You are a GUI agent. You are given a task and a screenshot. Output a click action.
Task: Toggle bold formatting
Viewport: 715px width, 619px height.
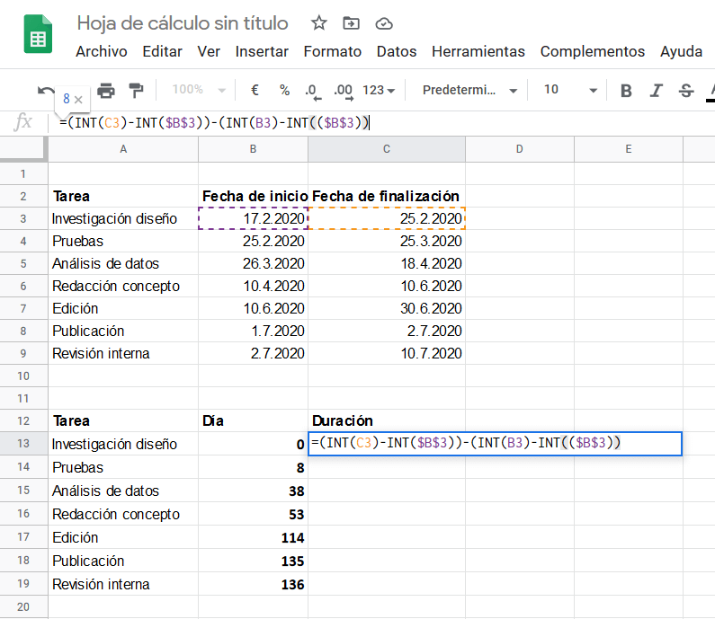tap(626, 90)
